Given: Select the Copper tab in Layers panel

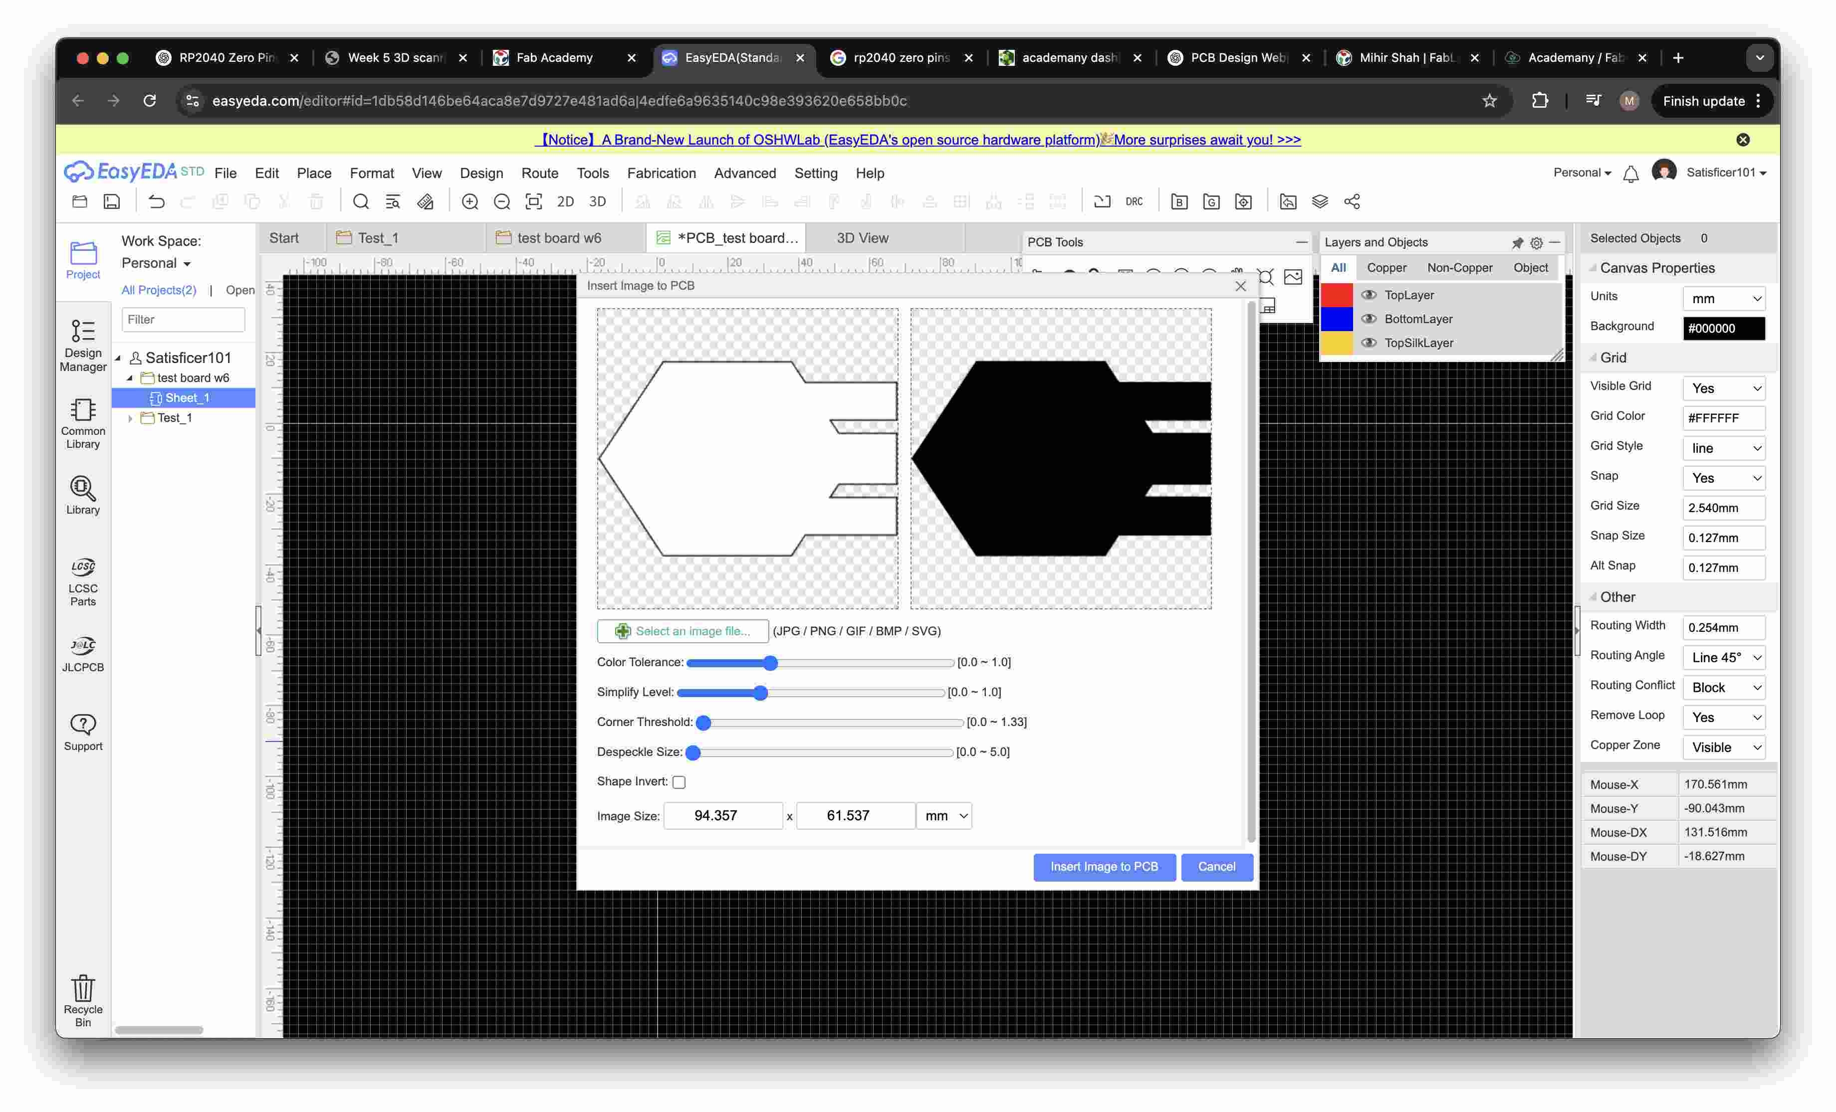Looking at the screenshot, I should pos(1386,267).
